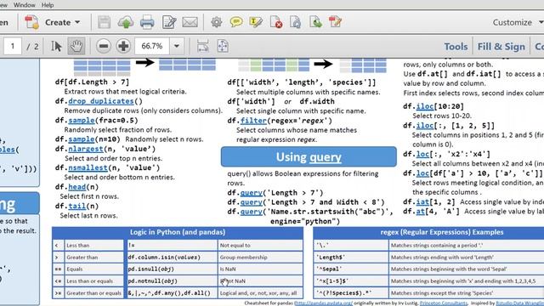544x306 pixels.
Task: Click query link in query('Length > 7')
Action: click(x=252, y=193)
